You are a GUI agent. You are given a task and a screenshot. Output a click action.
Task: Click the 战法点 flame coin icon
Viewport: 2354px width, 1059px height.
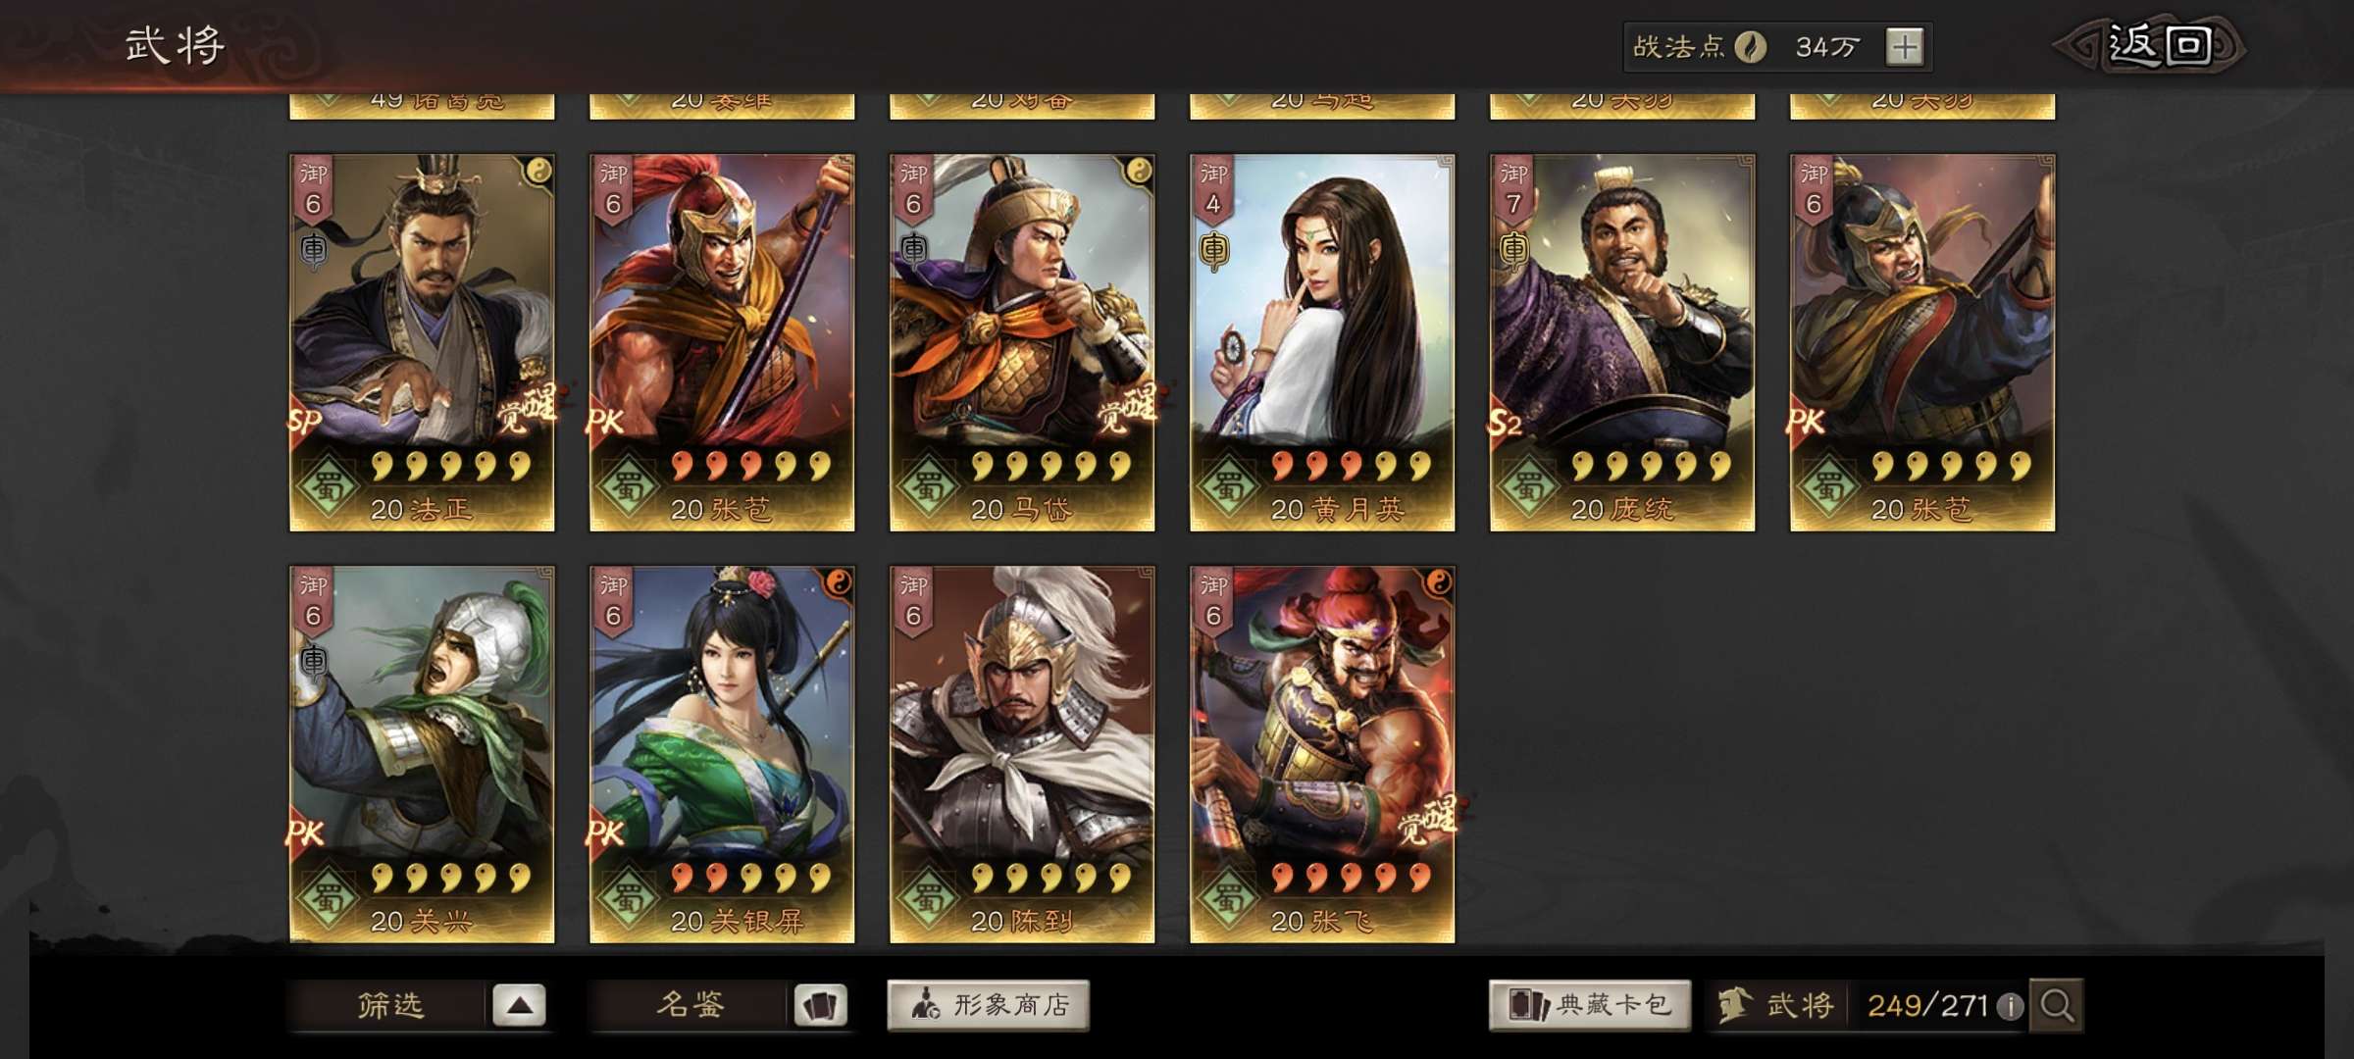pyautogui.click(x=1750, y=46)
